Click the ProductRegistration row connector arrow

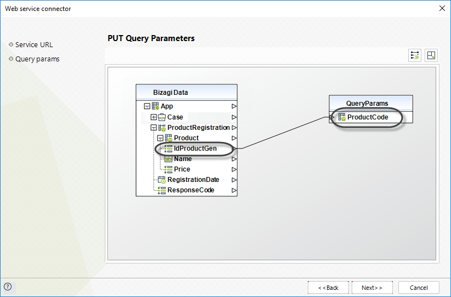coord(234,128)
